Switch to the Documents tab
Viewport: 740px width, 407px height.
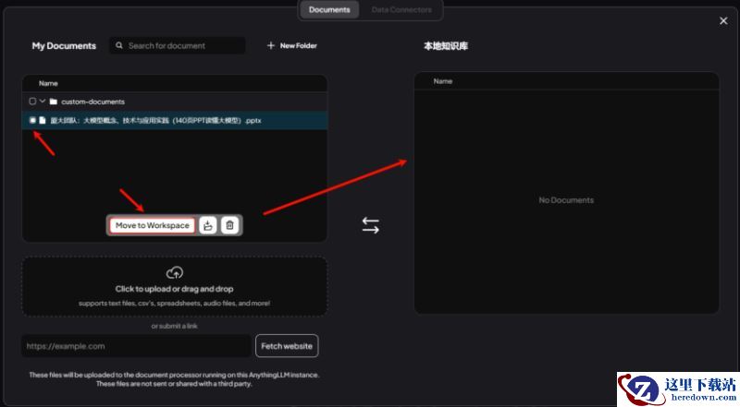tap(329, 10)
